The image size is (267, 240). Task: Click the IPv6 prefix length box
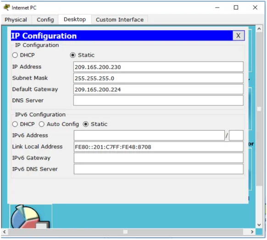pos(236,136)
